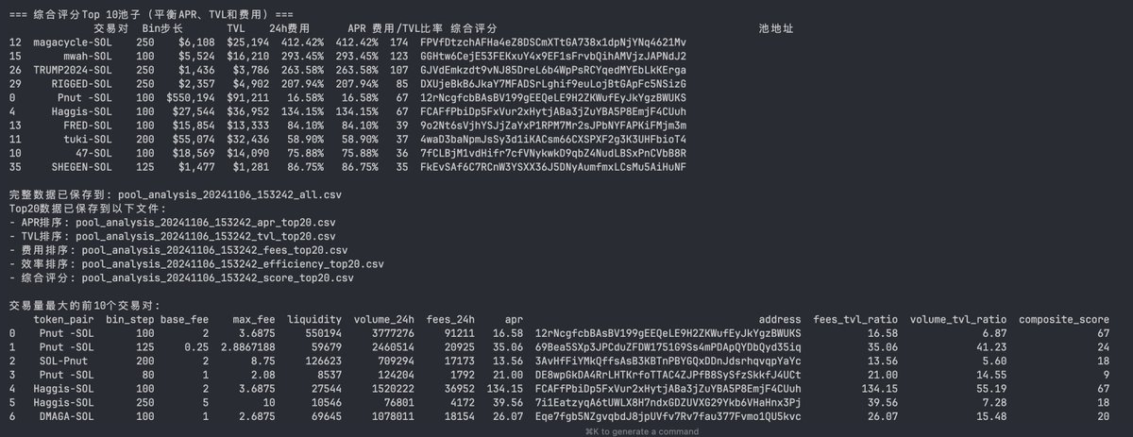Click the token_pair column header
Viewport: 1133px width, 437px height.
64,319
